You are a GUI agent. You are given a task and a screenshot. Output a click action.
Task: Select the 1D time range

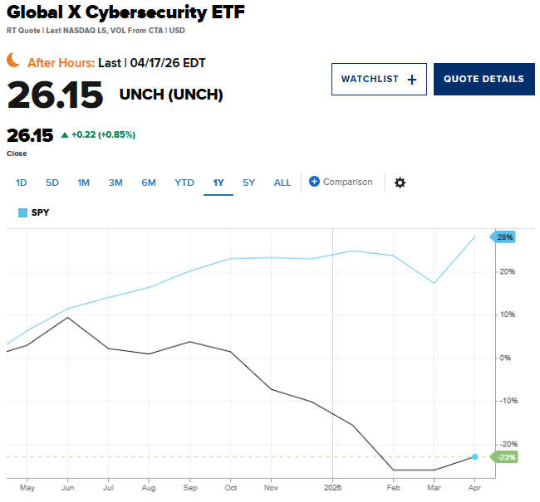22,183
